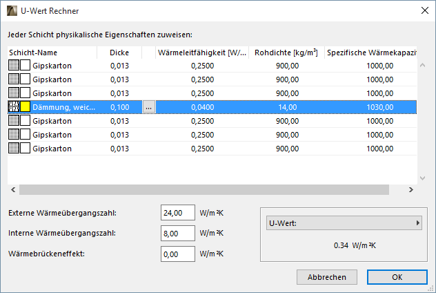Click the 0,0400 thermal conductivity value
436x293 pixels.
tap(202, 107)
